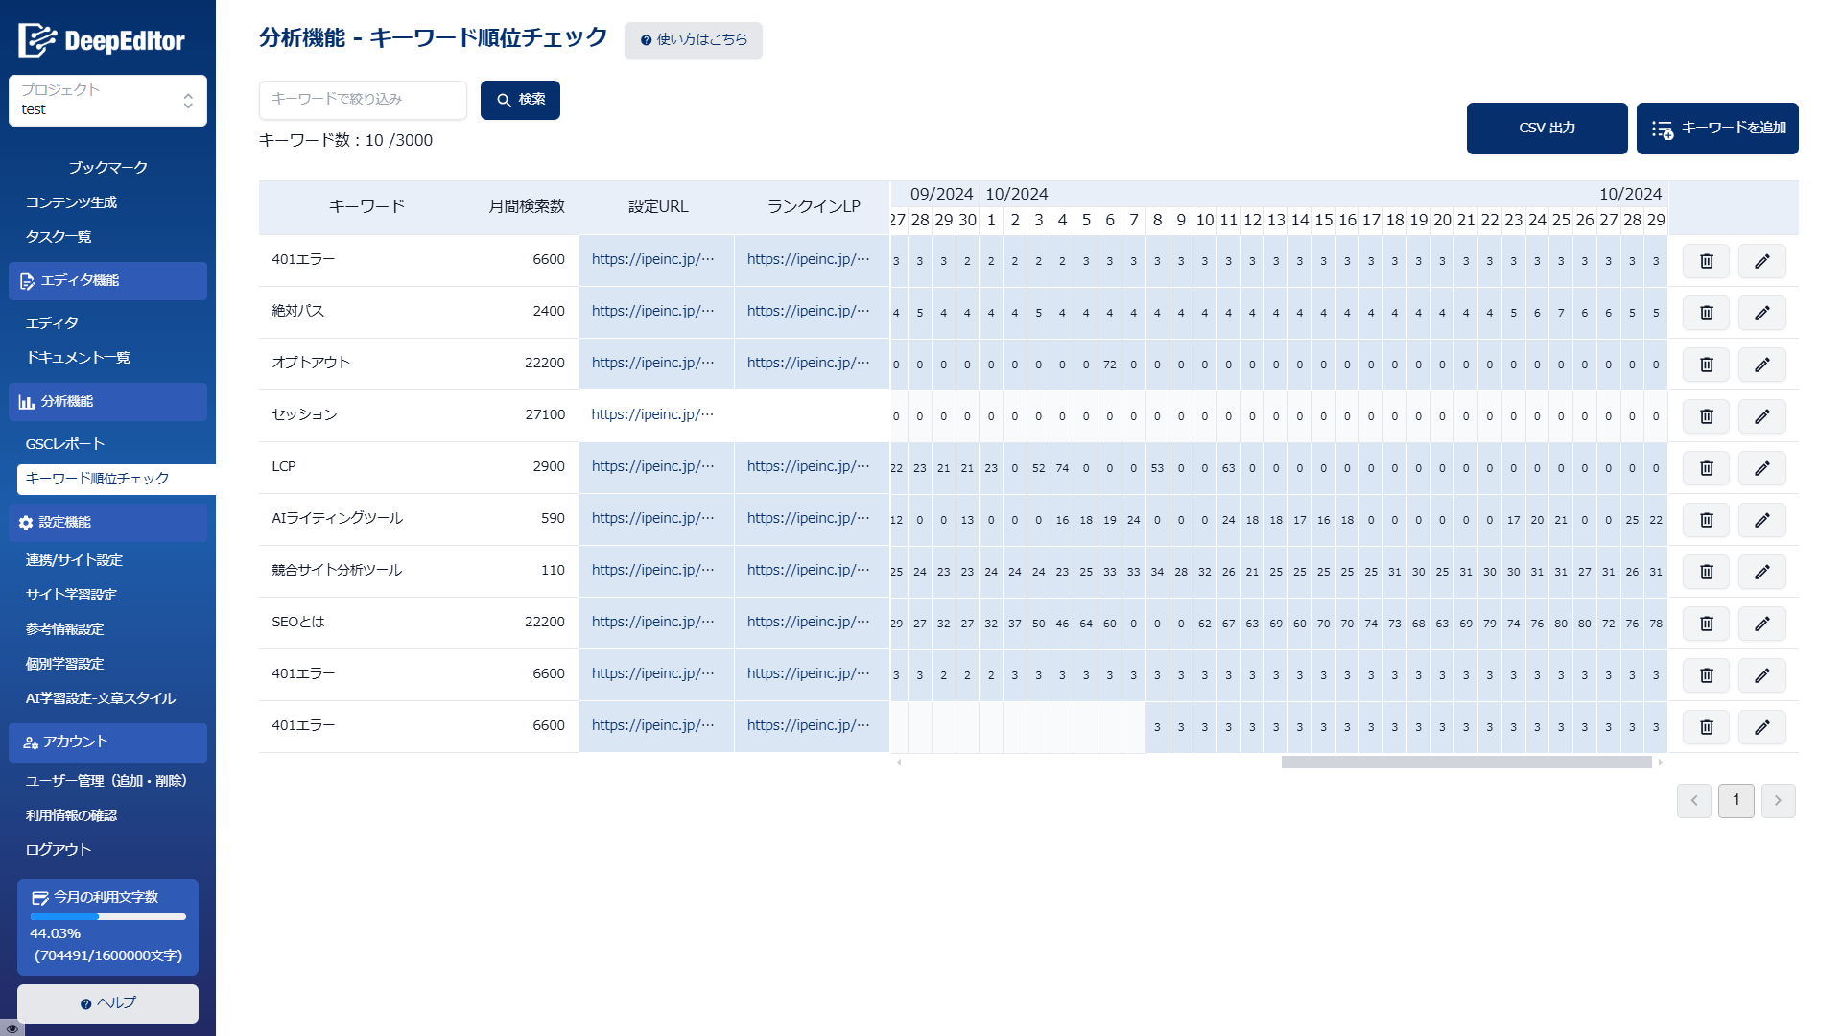This screenshot has height=1036, width=1842.
Task: Delete the 競合サイト分析ツール keyword
Action: click(x=1706, y=572)
